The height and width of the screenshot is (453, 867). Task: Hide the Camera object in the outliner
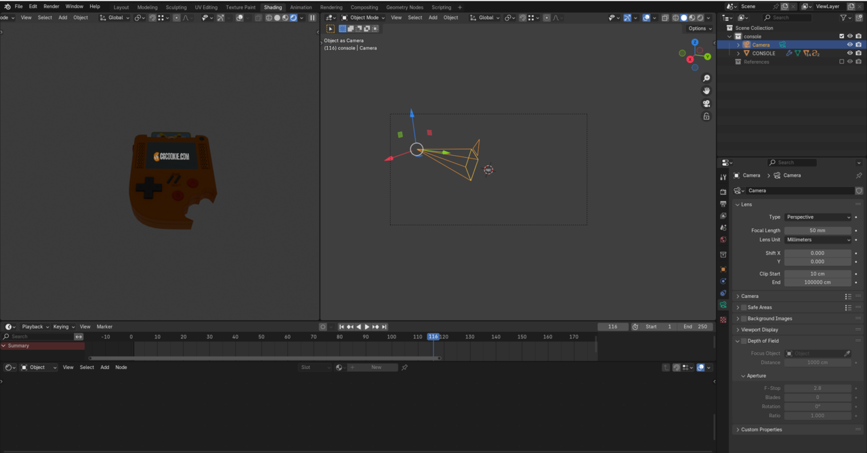850,45
